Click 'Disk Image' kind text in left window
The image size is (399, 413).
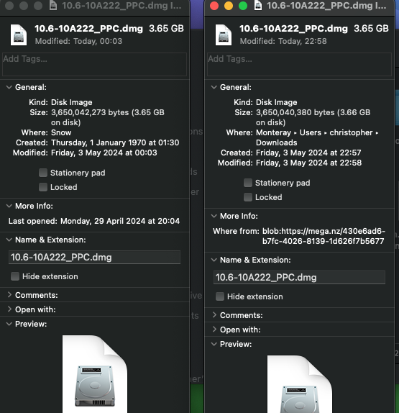pyautogui.click(x=72, y=102)
